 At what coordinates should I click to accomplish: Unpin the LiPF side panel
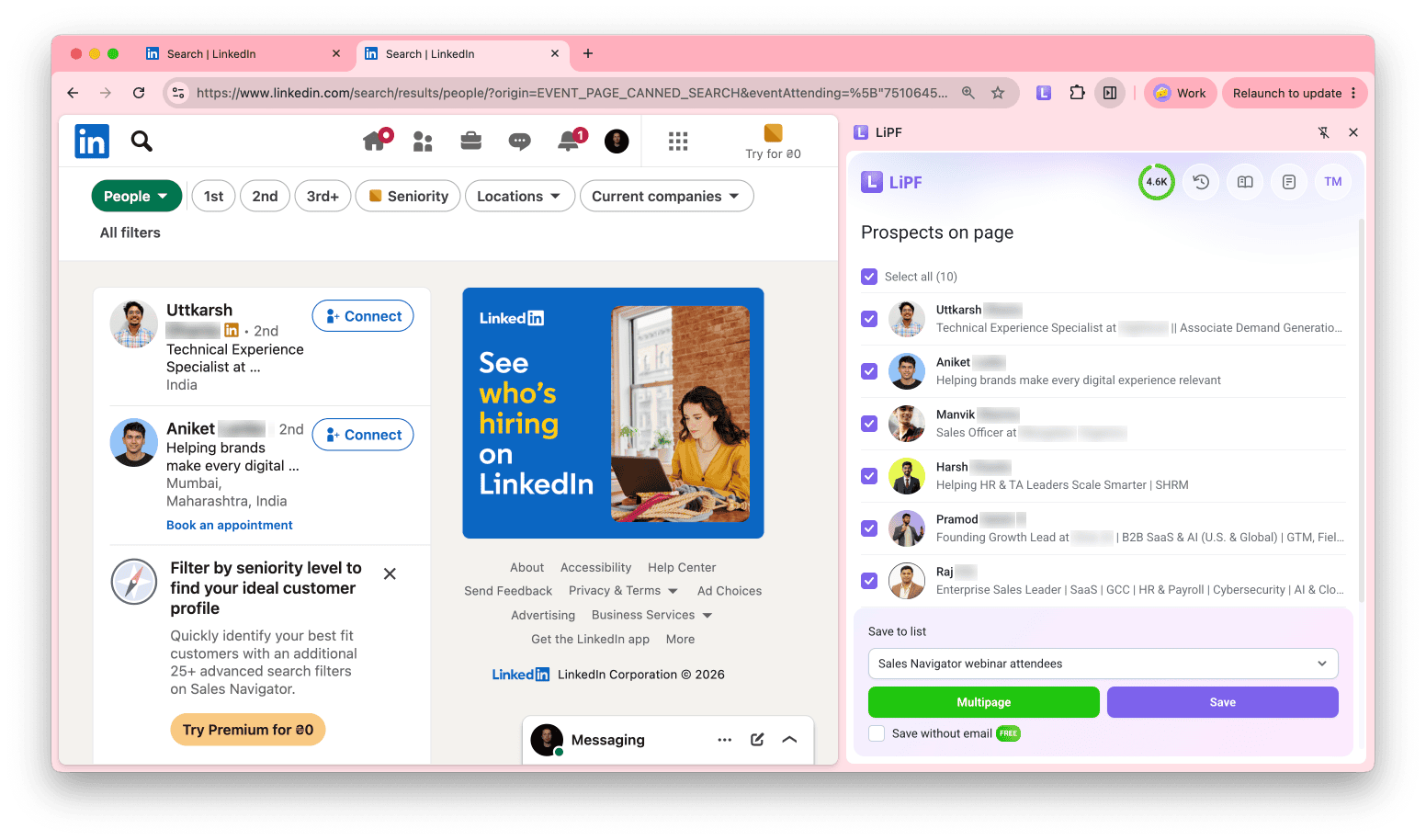1324,132
